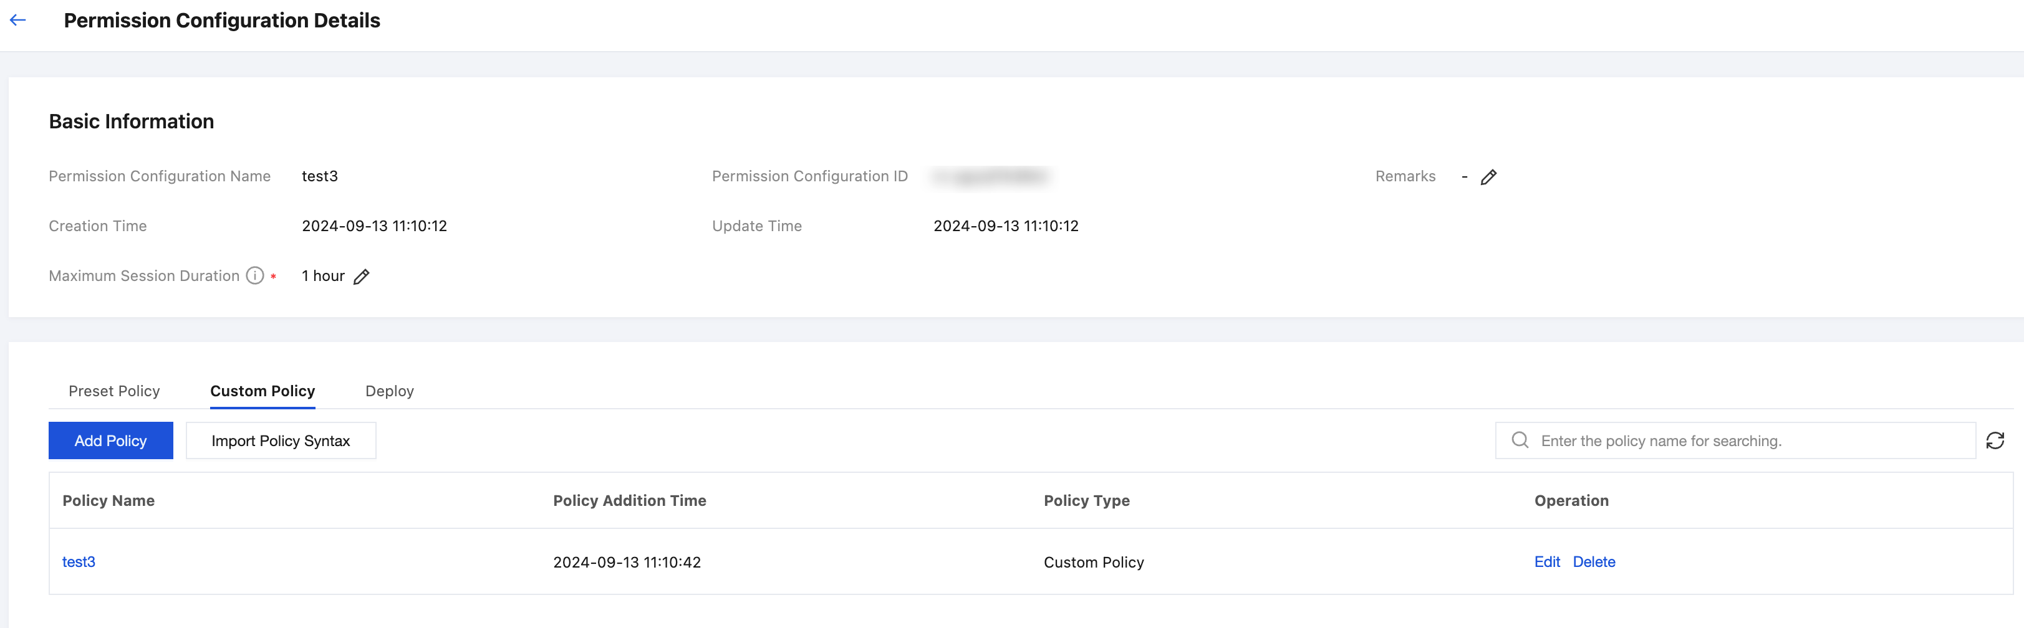Click the Add Policy button
The width and height of the screenshot is (2024, 628).
(x=111, y=440)
